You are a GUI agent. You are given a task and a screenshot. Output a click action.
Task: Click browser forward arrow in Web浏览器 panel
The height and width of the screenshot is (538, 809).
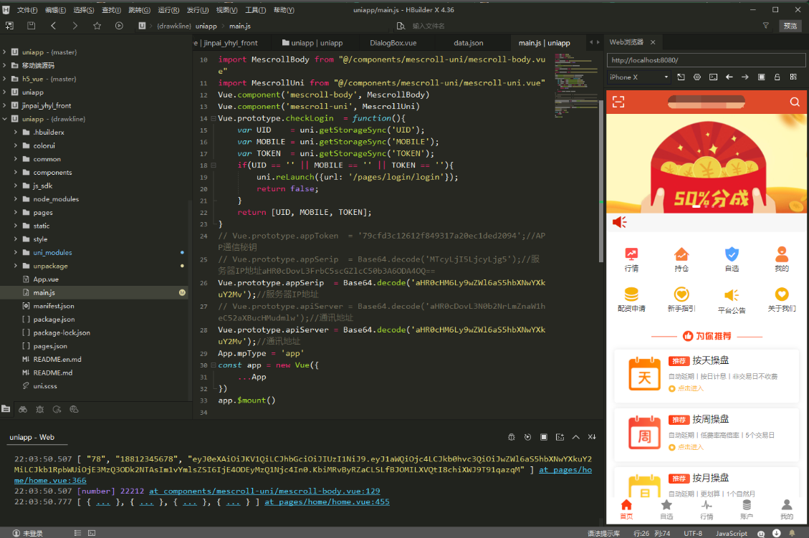[745, 77]
